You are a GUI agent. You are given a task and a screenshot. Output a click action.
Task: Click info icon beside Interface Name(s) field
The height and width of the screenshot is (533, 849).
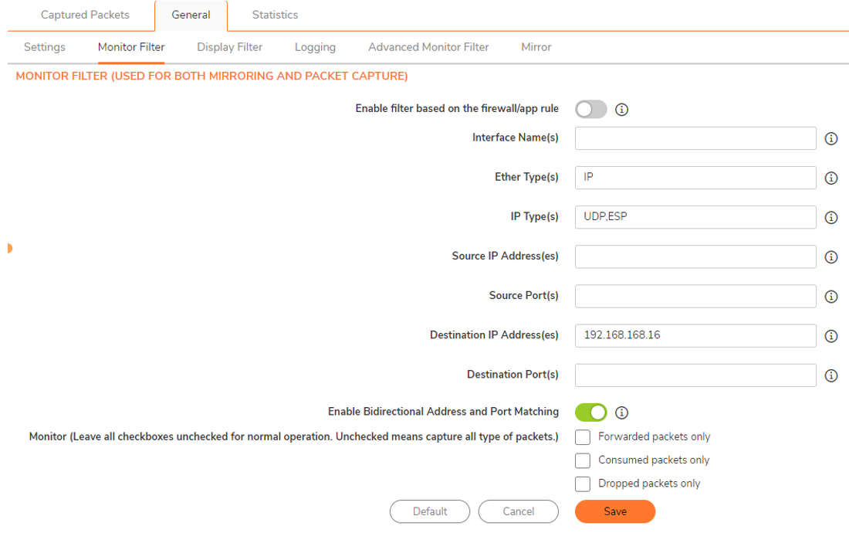tap(831, 139)
